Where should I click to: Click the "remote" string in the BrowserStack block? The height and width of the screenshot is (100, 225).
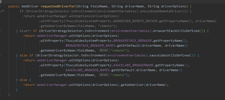coord(118,50)
